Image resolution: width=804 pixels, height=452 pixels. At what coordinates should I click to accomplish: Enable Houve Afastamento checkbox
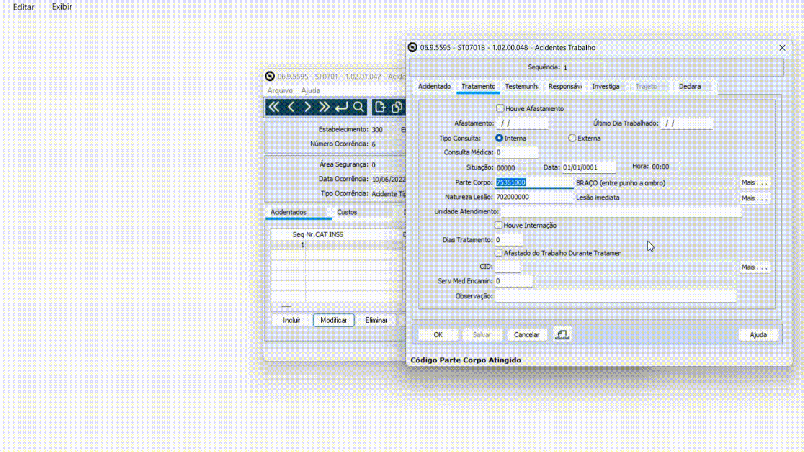click(500, 109)
